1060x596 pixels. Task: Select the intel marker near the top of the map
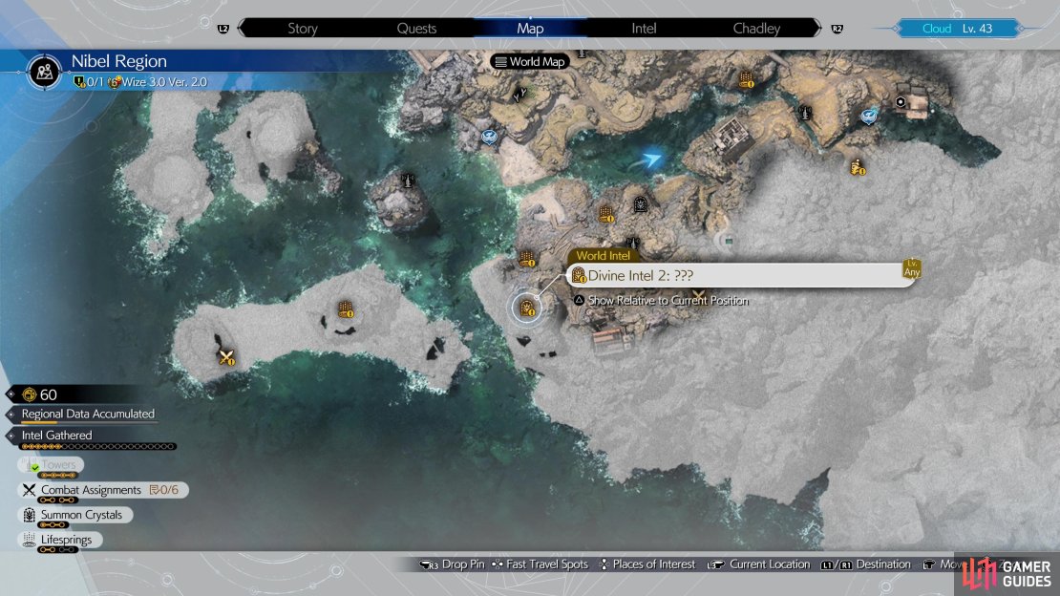[x=747, y=80]
